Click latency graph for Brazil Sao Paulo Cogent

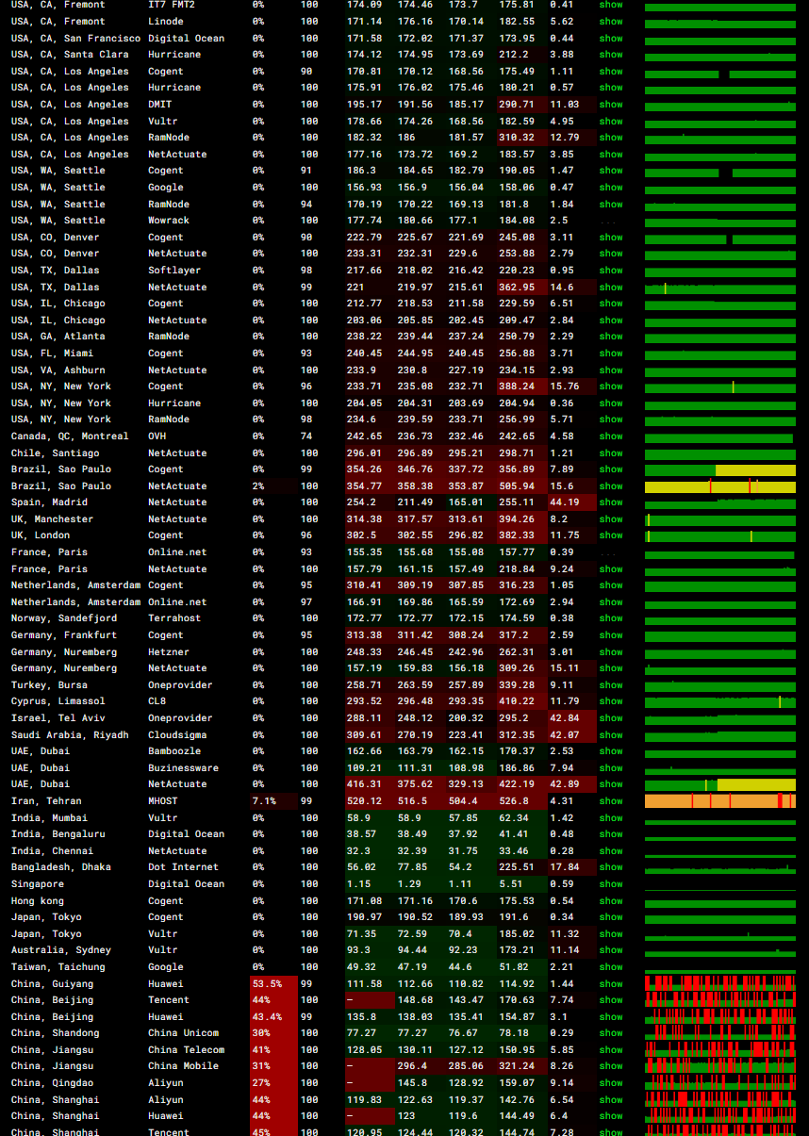720,469
